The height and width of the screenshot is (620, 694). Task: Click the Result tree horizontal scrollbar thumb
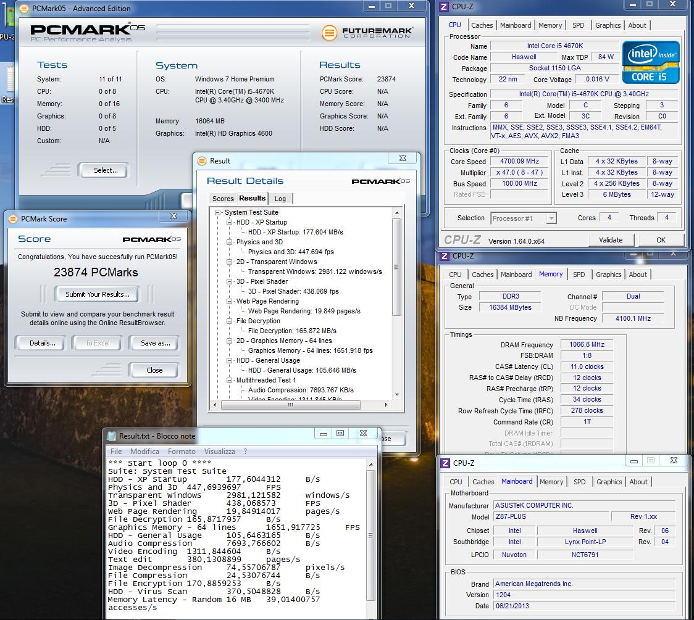coord(291,405)
